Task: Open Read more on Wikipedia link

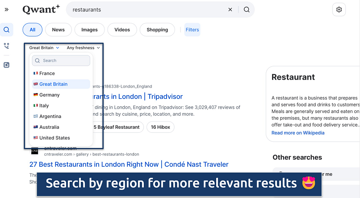Action: (298, 133)
